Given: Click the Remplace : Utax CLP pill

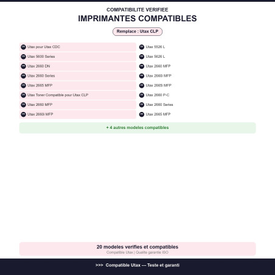Looking at the screenshot, I should click(137, 32).
